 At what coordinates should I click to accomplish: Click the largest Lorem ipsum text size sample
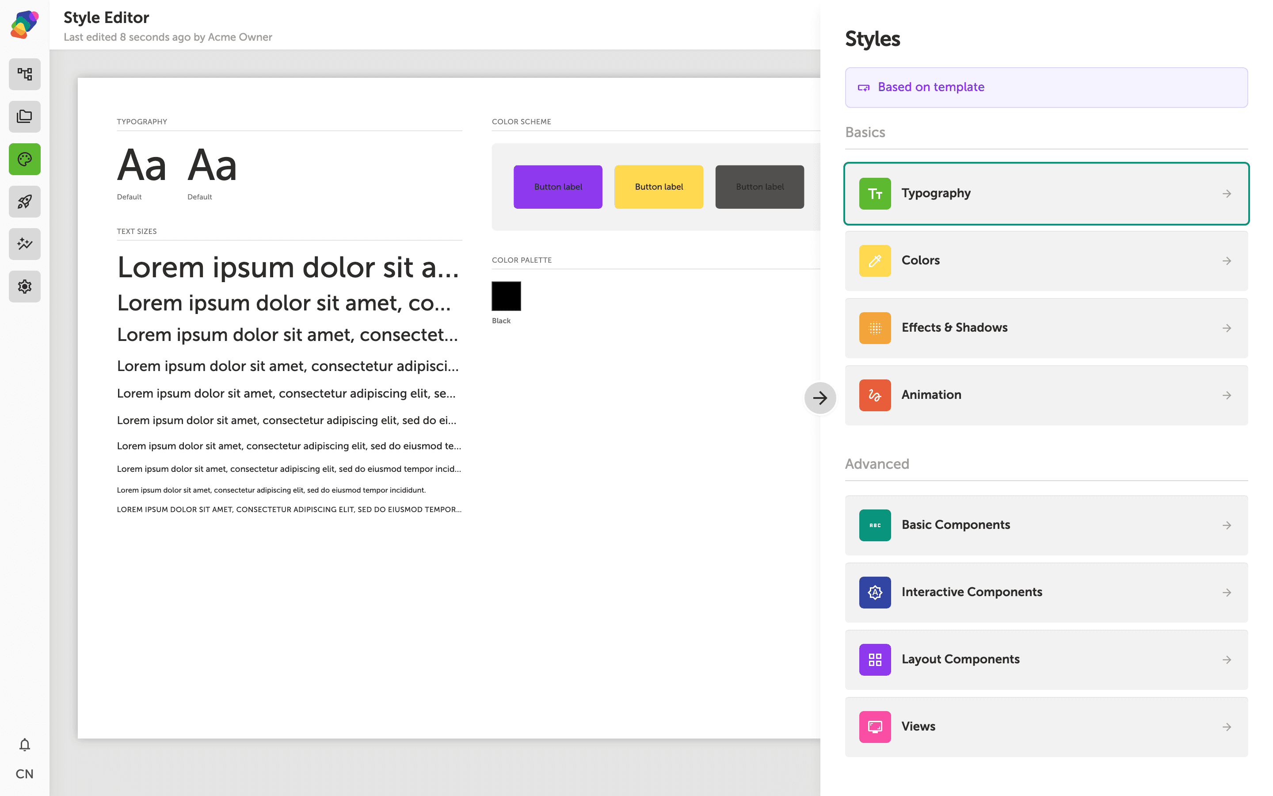point(288,268)
